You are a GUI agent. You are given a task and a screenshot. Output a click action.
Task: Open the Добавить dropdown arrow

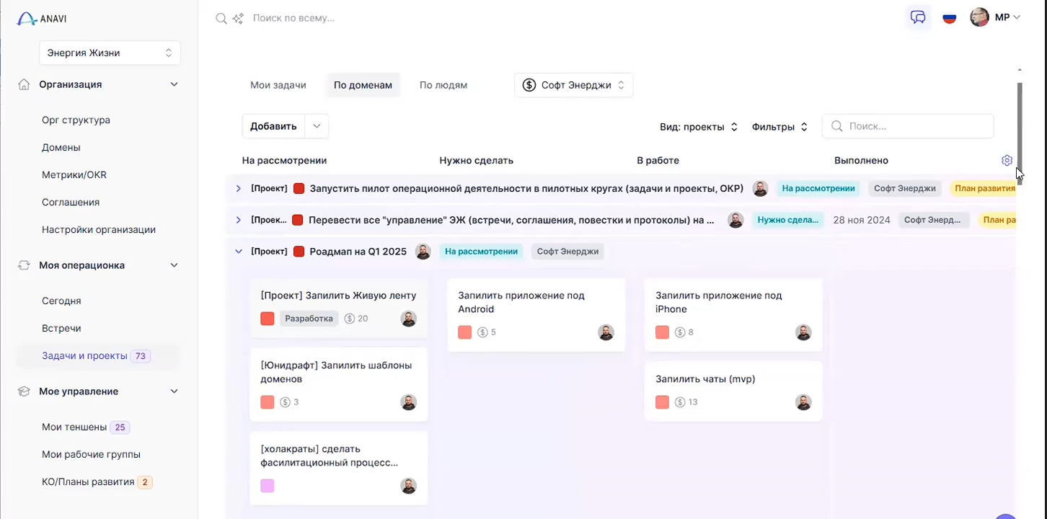[x=317, y=126]
